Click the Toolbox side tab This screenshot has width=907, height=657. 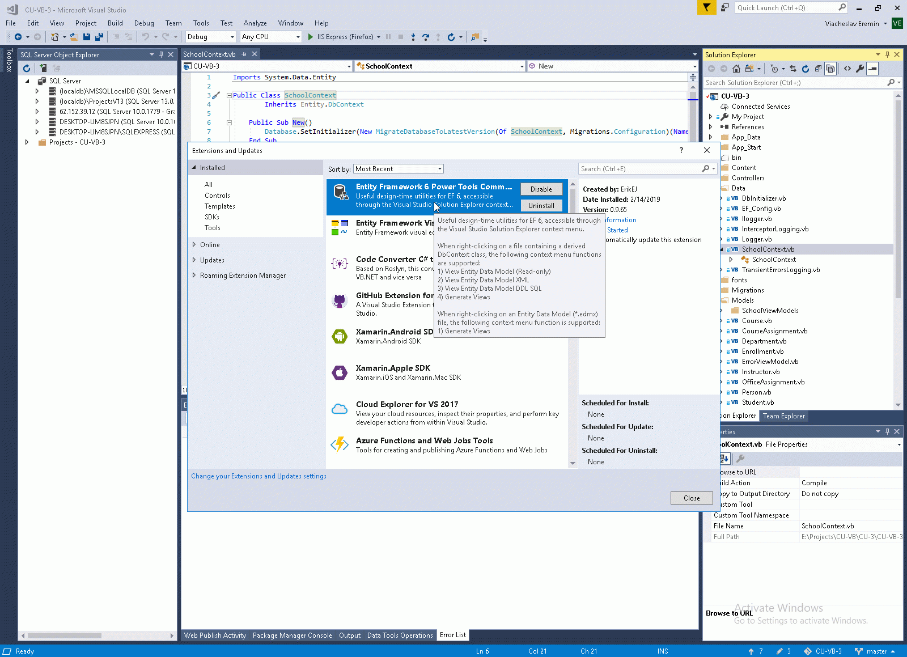point(9,60)
